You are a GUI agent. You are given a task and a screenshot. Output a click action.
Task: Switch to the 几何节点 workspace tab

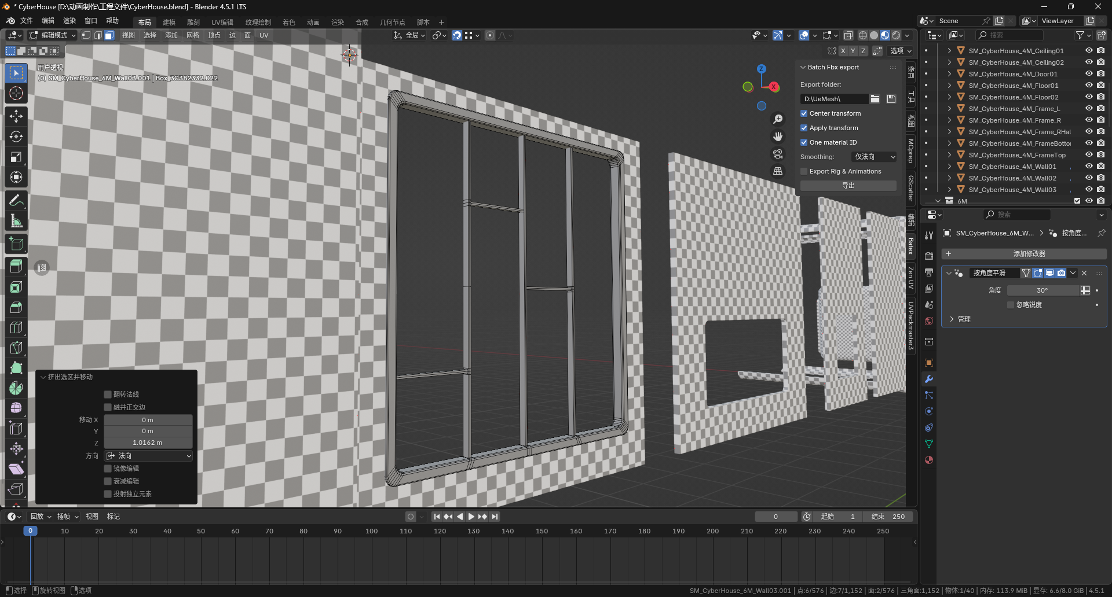tap(392, 23)
